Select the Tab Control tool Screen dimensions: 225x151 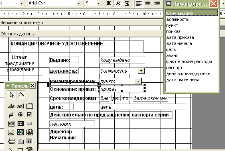[20, 141]
